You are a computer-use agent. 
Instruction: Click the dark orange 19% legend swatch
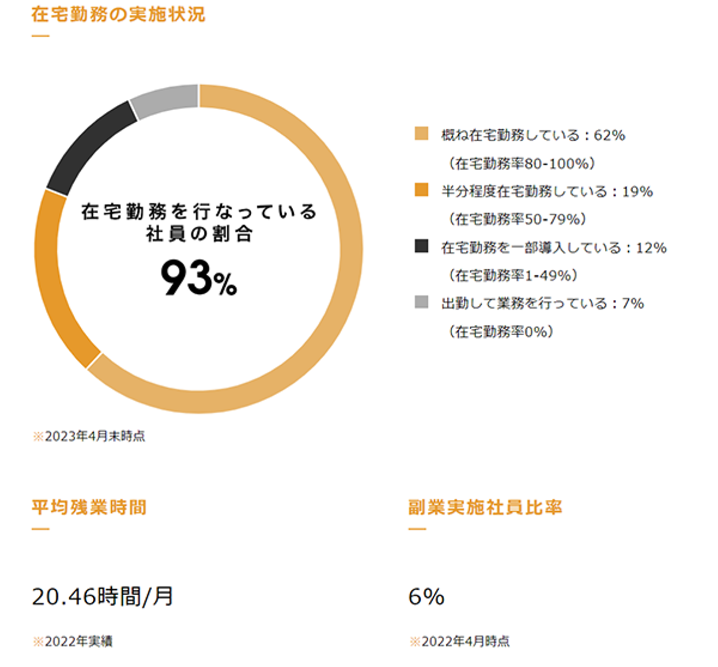pos(421,190)
